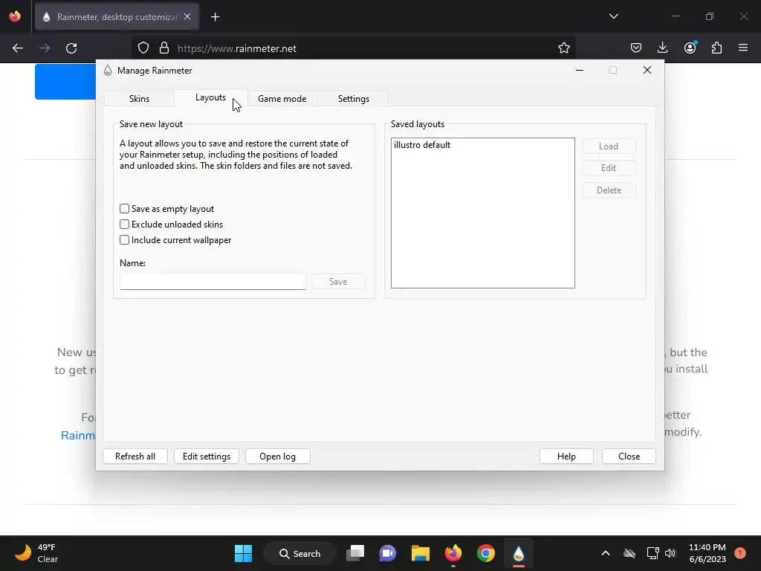
Task: Switch to the Skins tab
Action: [x=139, y=99]
